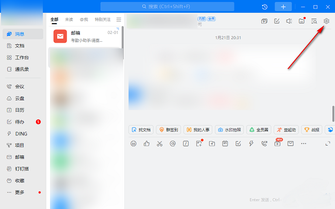The width and height of the screenshot is (335, 209).
Task: Insert an emoji via the smiley icon
Action: [133, 144]
